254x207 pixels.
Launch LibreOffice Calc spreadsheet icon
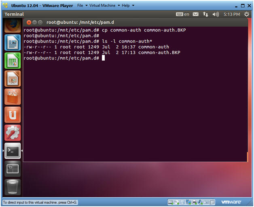click(x=13, y=61)
